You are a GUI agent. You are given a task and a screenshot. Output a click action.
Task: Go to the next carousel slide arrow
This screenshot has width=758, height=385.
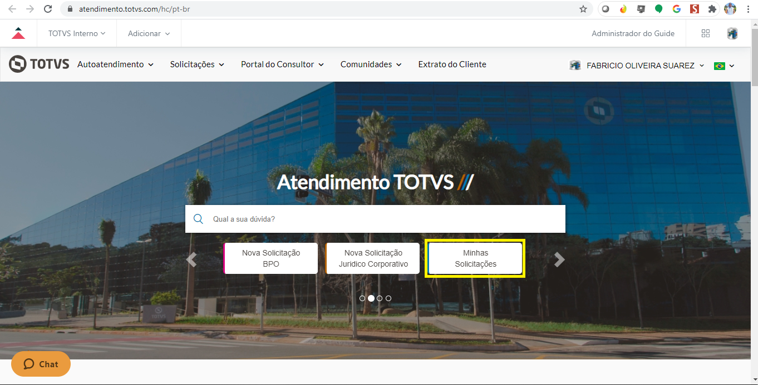click(x=559, y=259)
